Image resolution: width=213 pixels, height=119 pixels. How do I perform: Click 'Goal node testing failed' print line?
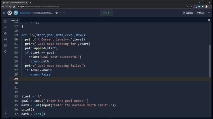[x=55, y=66]
